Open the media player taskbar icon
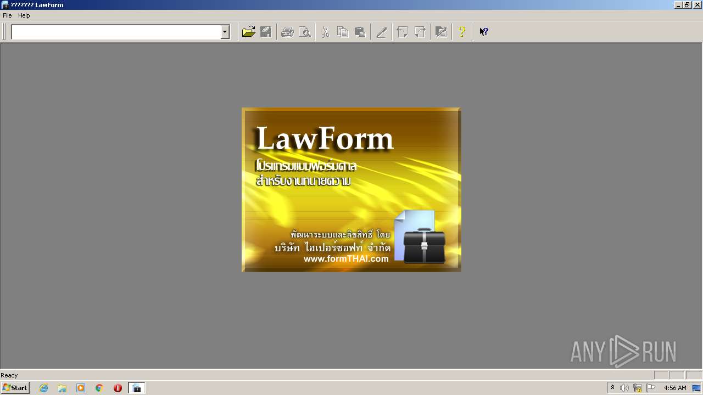703x395 pixels. tap(81, 388)
